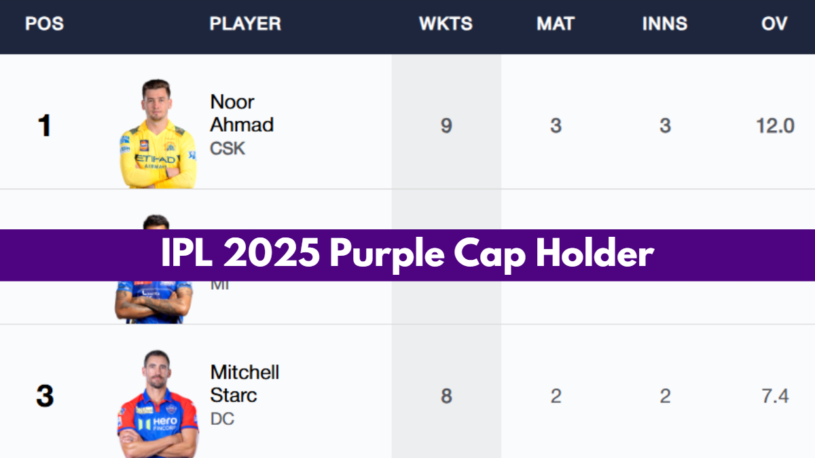815x458 pixels.
Task: Click the MI team label
Action: tap(219, 285)
